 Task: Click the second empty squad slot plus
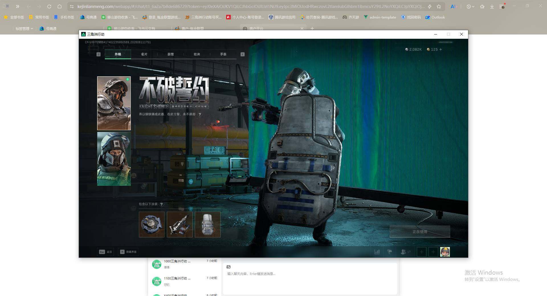(x=433, y=252)
